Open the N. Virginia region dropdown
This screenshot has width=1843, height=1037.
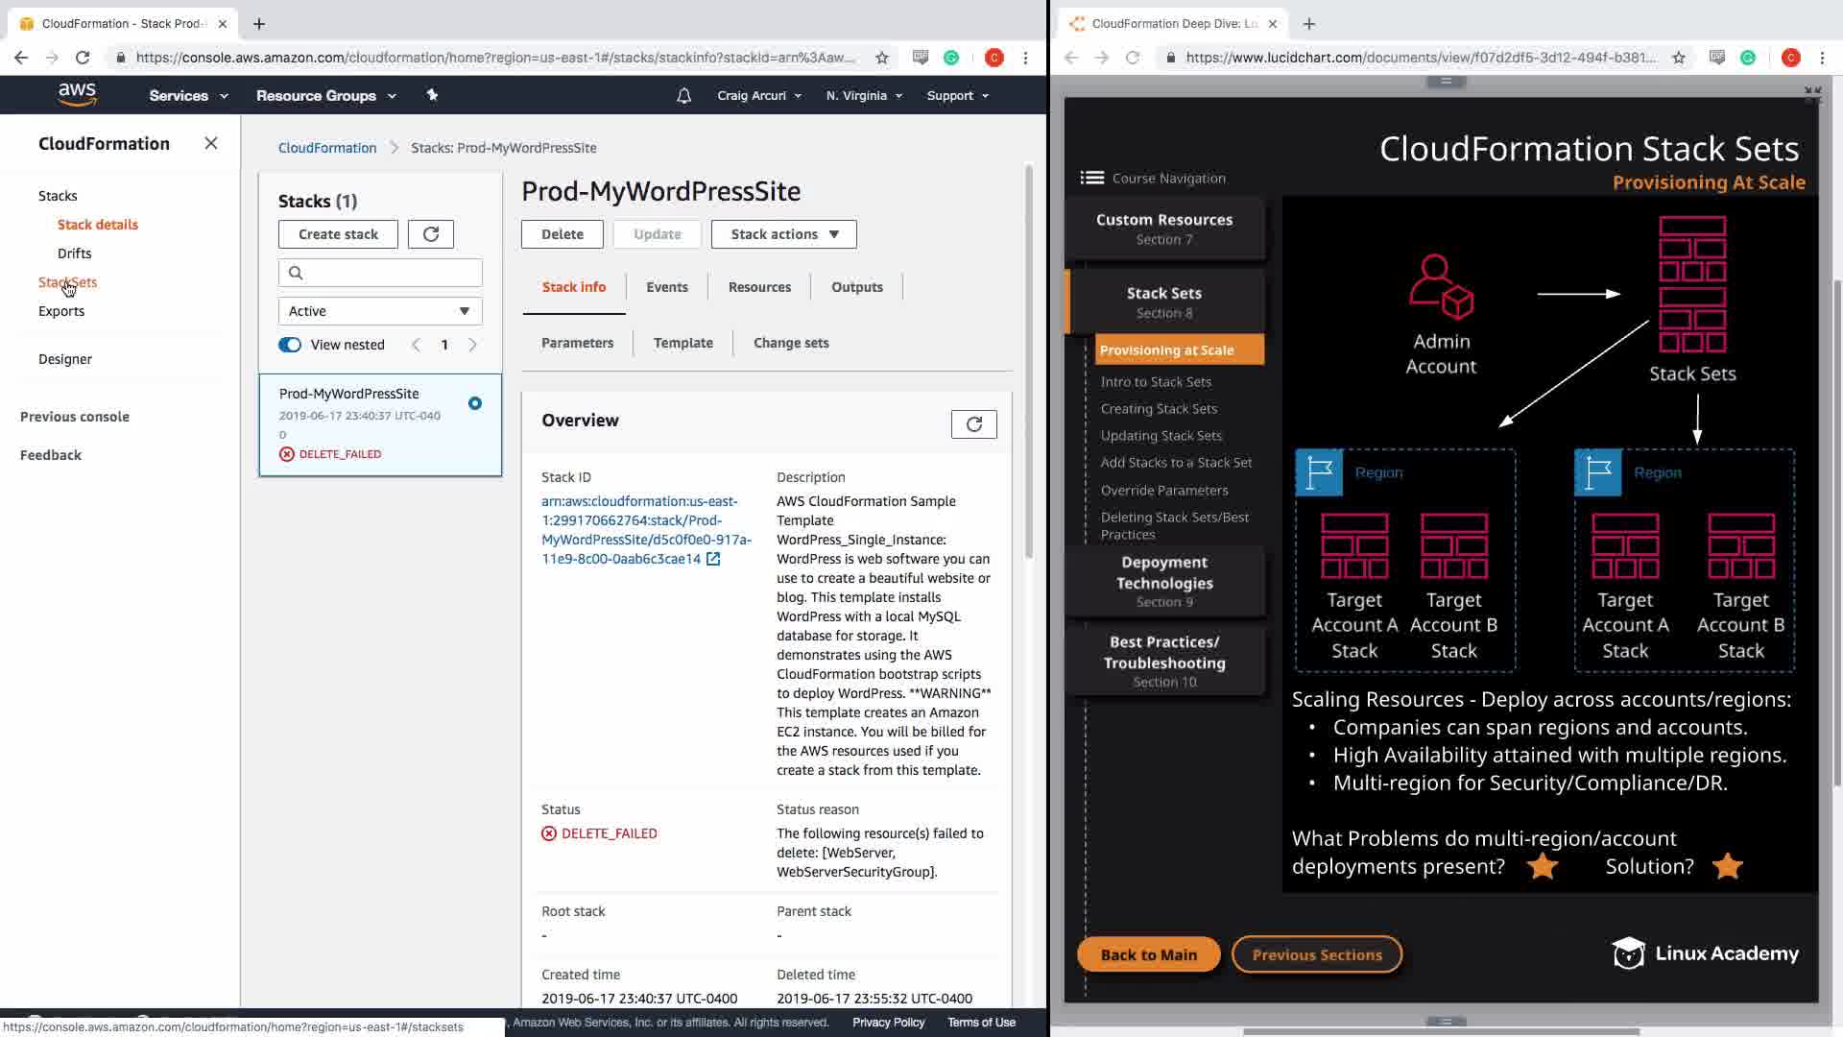click(864, 96)
